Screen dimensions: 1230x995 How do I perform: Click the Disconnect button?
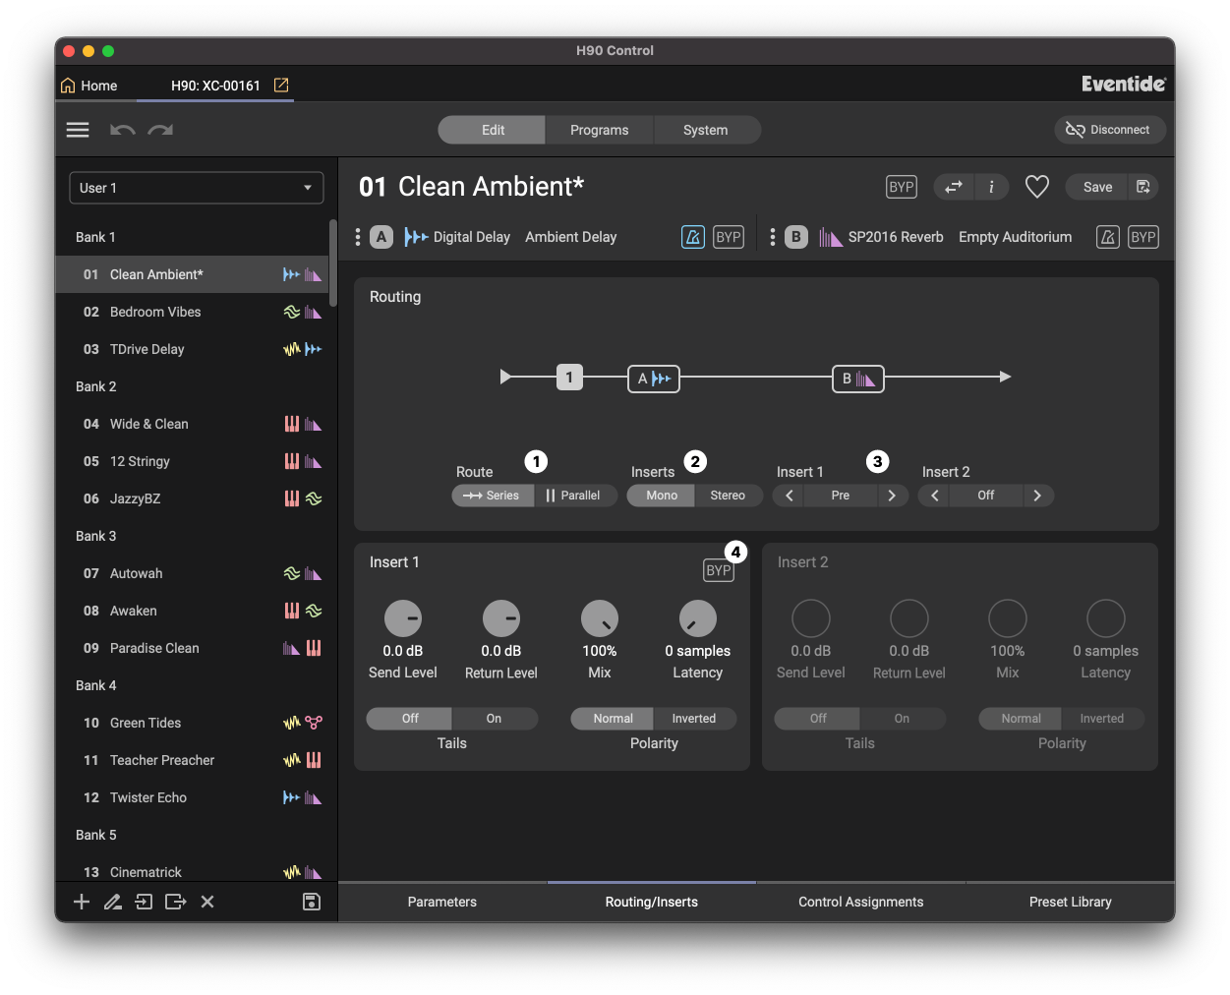pyautogui.click(x=1109, y=130)
